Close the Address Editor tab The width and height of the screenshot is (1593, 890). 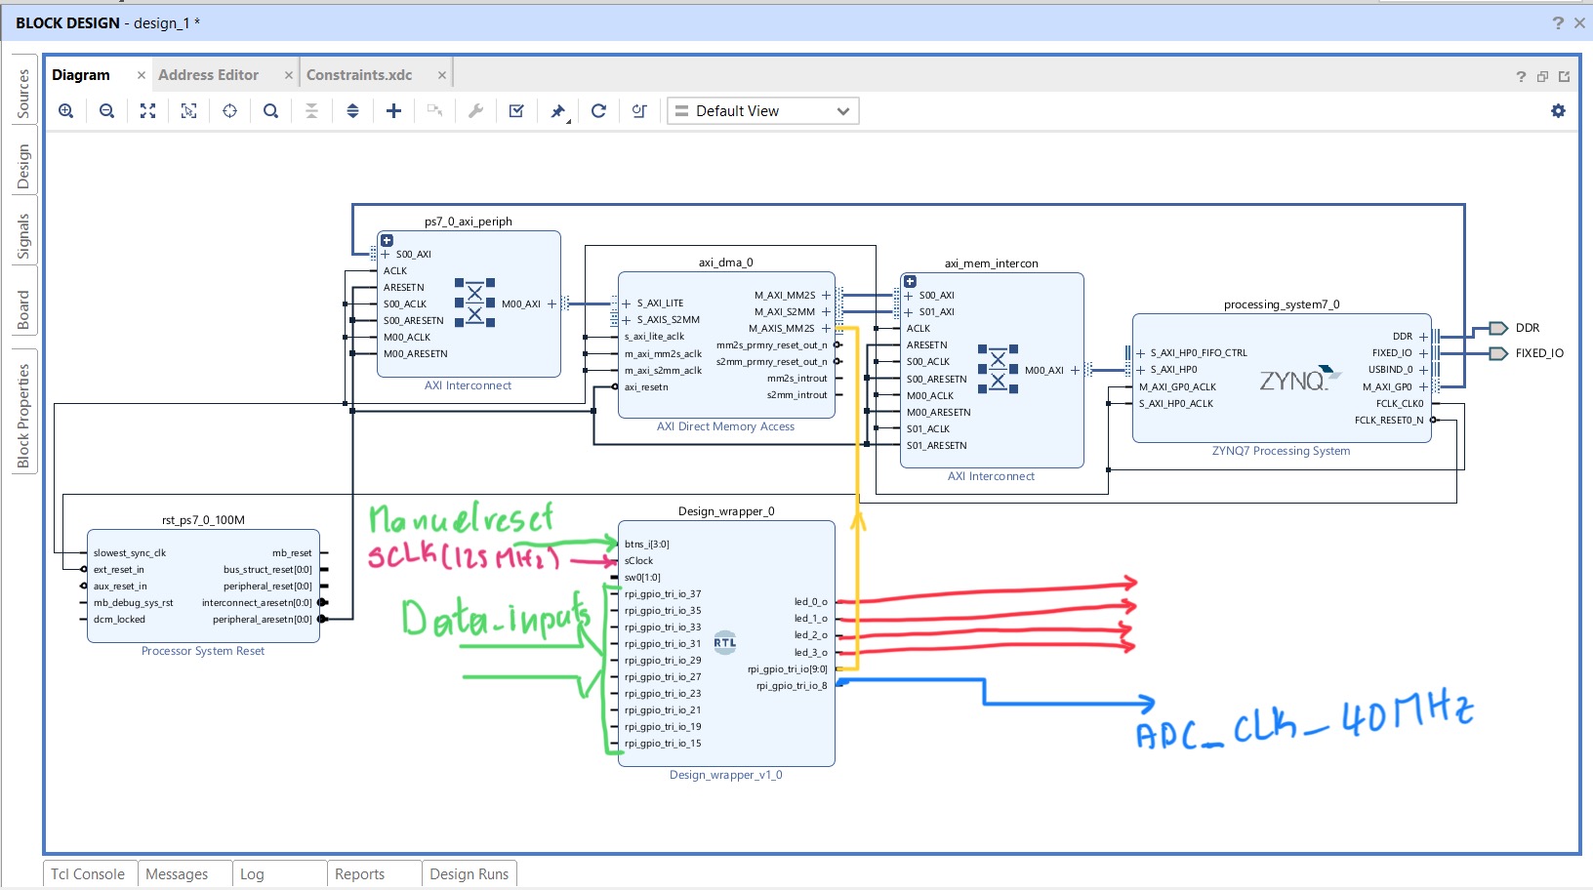(x=289, y=75)
